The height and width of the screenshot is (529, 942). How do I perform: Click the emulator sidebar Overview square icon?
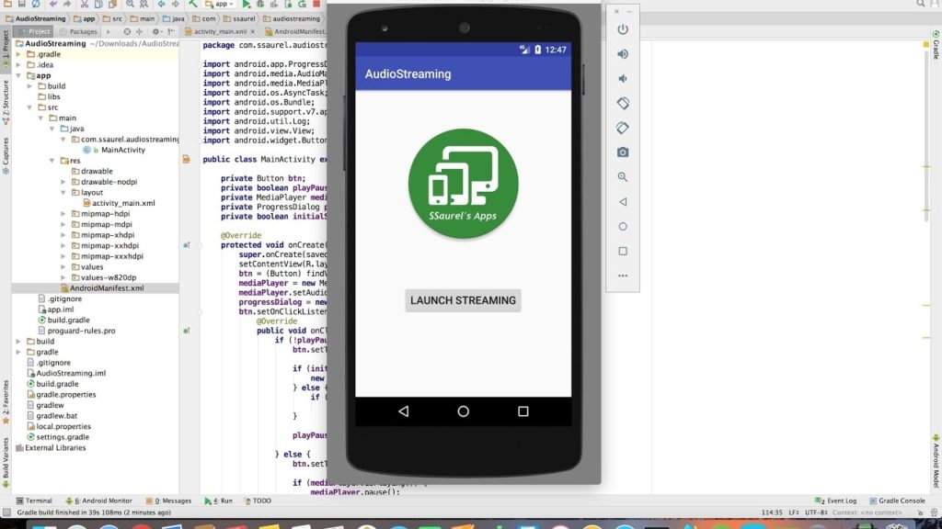[x=623, y=251]
